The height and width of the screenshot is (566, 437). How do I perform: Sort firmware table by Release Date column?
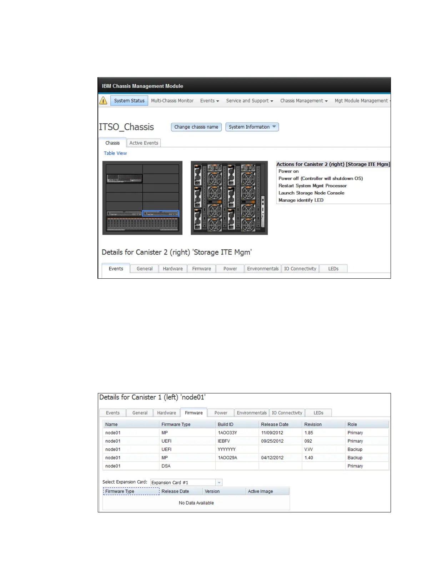280,424
